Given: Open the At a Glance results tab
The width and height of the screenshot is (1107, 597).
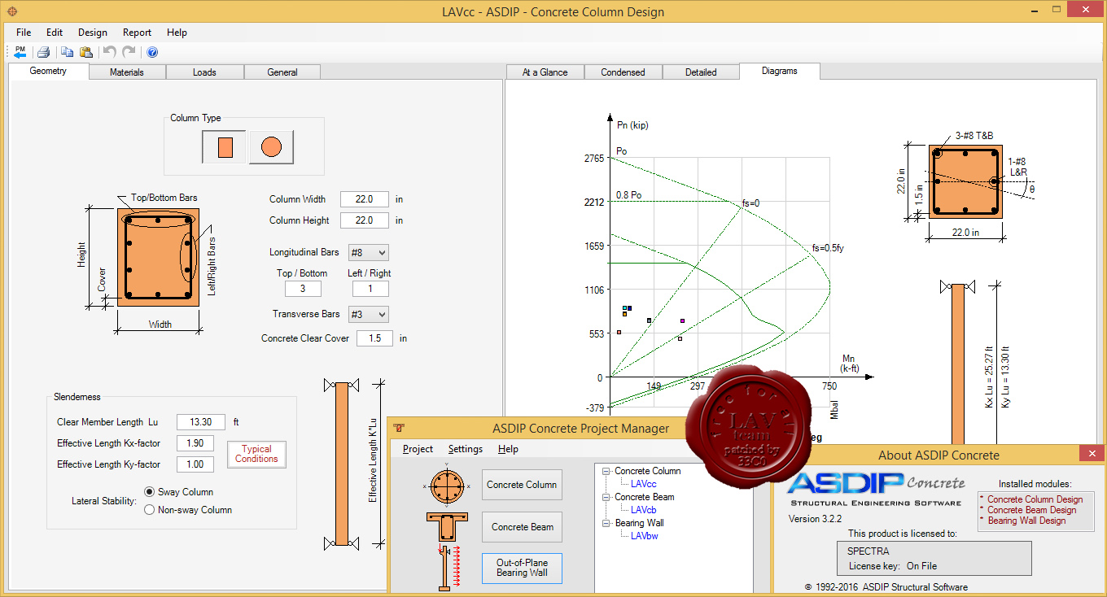Looking at the screenshot, I should point(545,72).
